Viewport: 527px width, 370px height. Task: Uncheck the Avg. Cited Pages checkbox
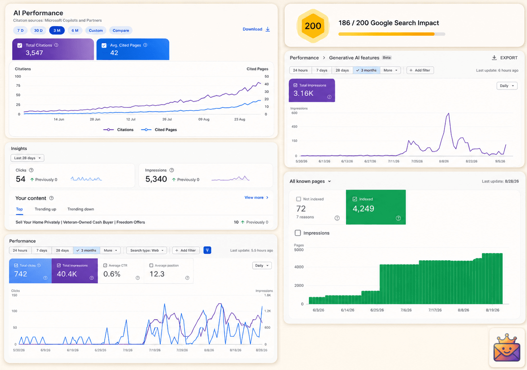[104, 46]
